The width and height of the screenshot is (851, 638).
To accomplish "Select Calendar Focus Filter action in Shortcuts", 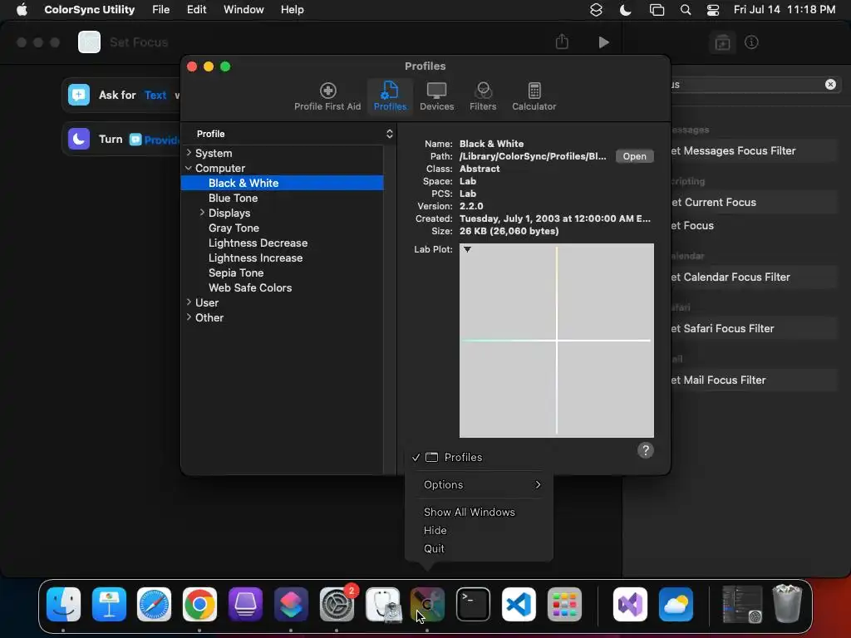I will coord(755,277).
